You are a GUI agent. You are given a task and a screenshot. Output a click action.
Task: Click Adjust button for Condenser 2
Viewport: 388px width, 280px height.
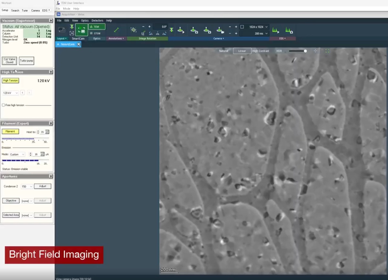click(x=43, y=186)
